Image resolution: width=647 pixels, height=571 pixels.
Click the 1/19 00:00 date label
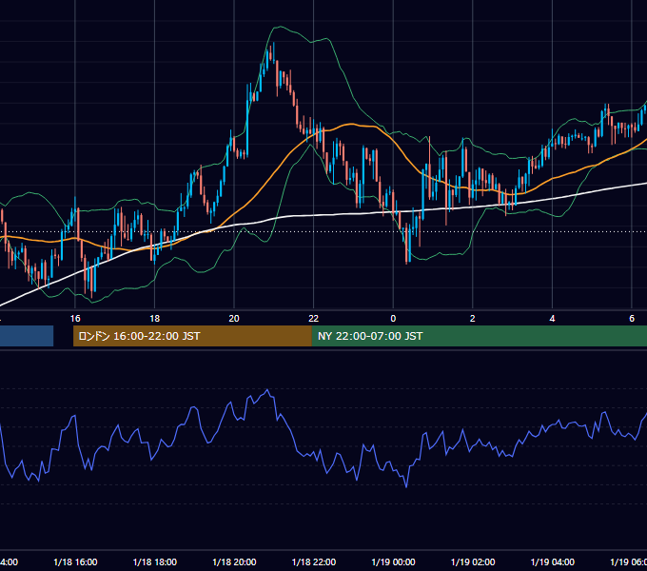[x=393, y=562]
